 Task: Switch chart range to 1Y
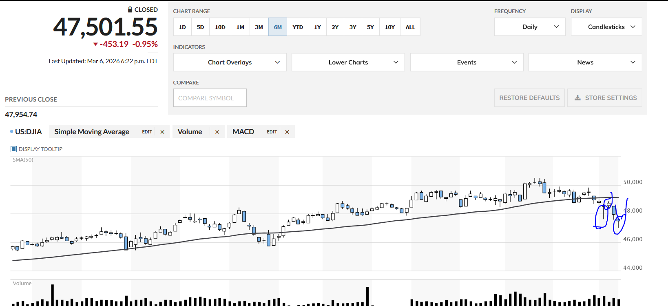coord(318,27)
